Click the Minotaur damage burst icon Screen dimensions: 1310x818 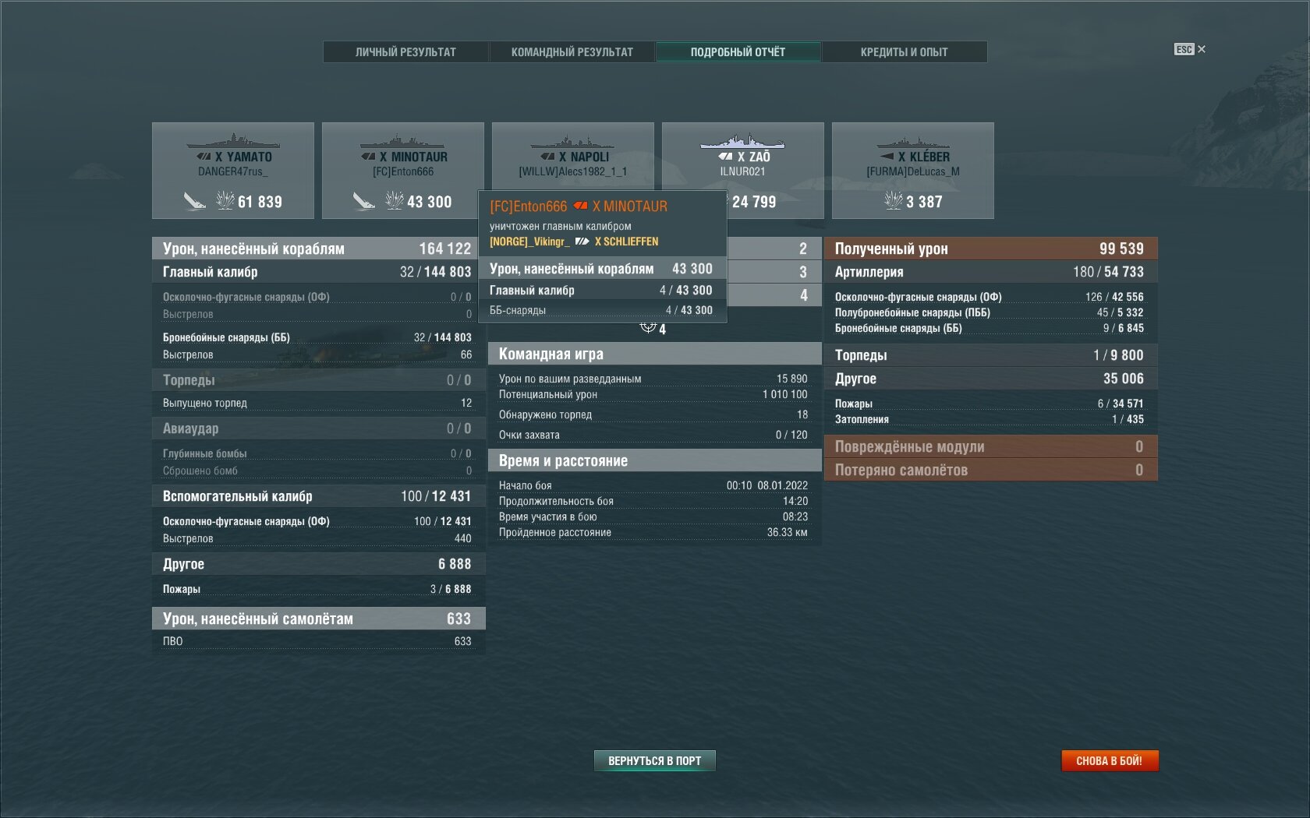[395, 201]
